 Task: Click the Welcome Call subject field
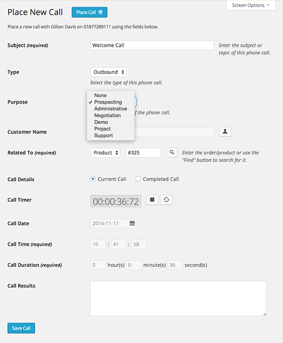(x=152, y=45)
